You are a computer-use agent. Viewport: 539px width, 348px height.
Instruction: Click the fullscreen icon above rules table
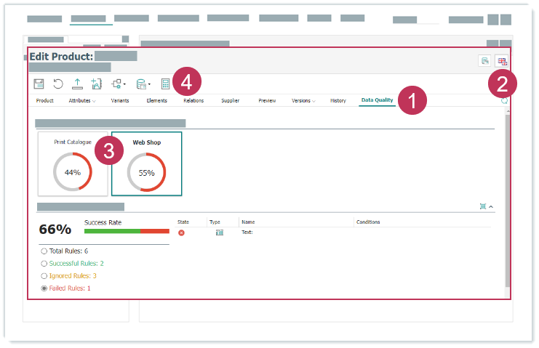483,207
